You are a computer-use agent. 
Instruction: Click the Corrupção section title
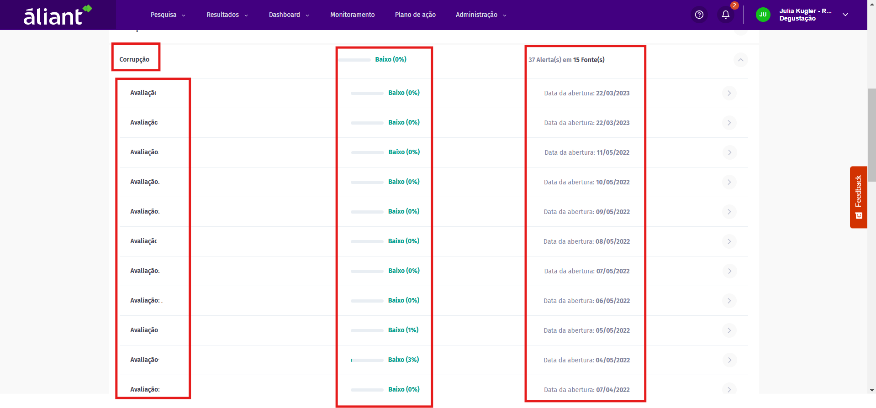click(x=134, y=59)
